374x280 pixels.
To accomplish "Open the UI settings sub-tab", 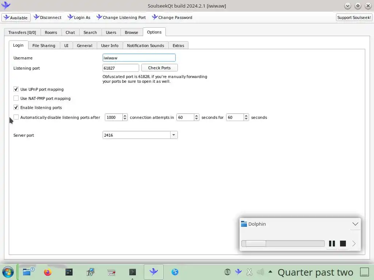I will click(66, 46).
